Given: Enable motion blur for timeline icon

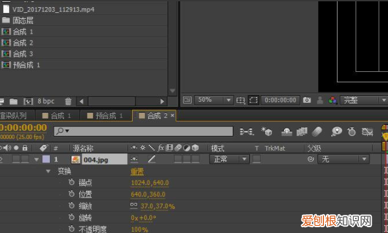Looking at the screenshot, I should pos(317,131).
